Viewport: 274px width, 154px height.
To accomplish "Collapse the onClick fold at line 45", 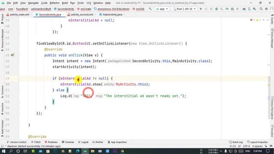I will pos(19,55).
